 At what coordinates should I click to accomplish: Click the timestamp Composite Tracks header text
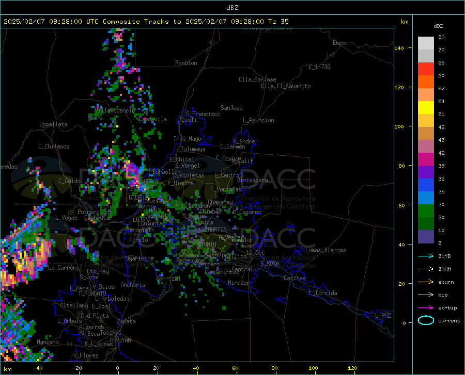146,22
